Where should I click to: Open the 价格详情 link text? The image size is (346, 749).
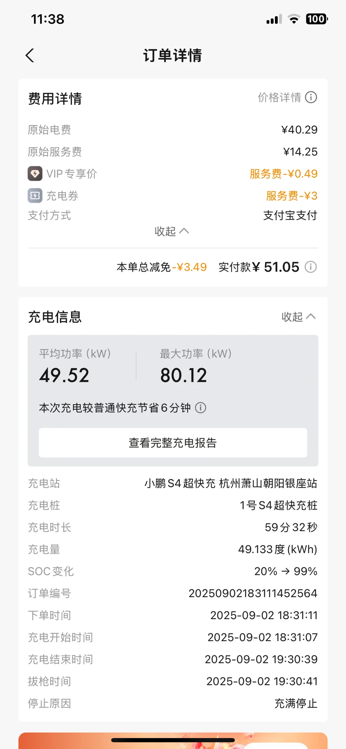pyautogui.click(x=279, y=97)
